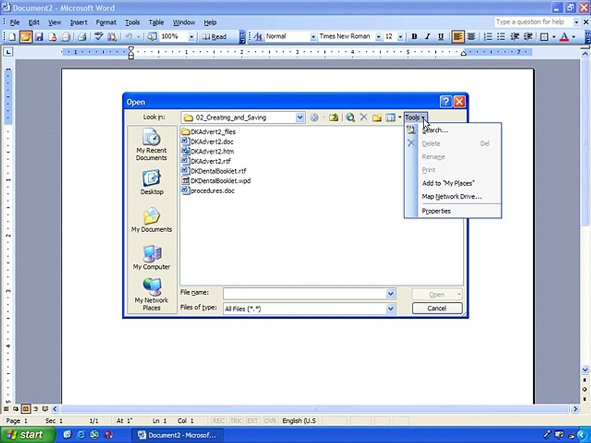This screenshot has height=443, width=591.
Task: Toggle Italic formatting
Action: [427, 36]
